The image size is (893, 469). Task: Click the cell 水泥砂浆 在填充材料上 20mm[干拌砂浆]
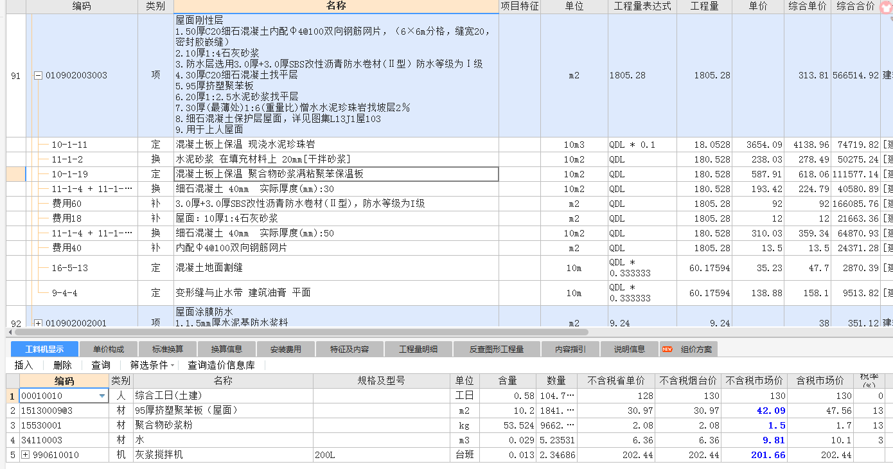pyautogui.click(x=336, y=159)
